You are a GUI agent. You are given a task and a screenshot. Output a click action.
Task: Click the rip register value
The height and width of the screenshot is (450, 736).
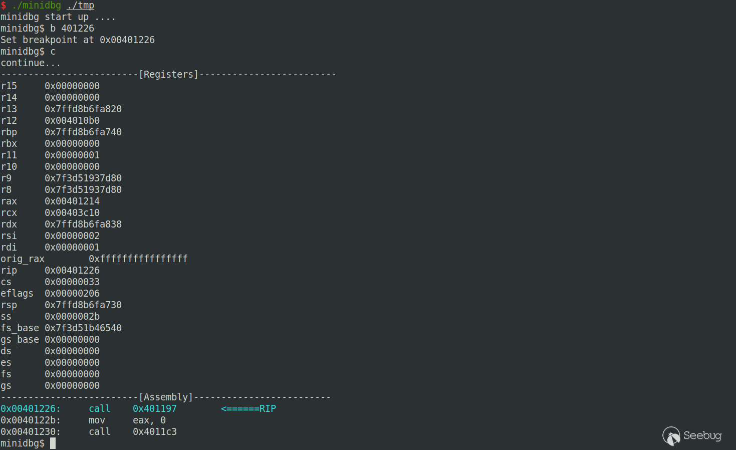coord(72,271)
